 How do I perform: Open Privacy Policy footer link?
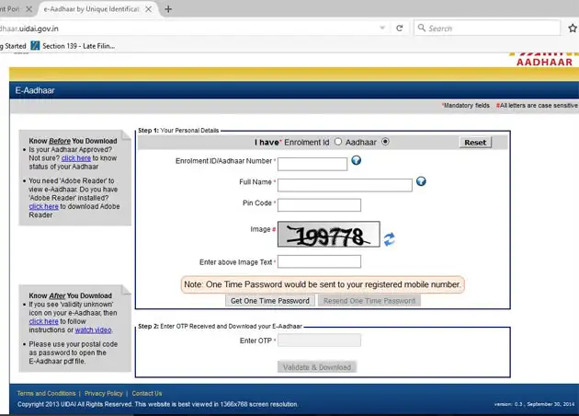pos(103,393)
